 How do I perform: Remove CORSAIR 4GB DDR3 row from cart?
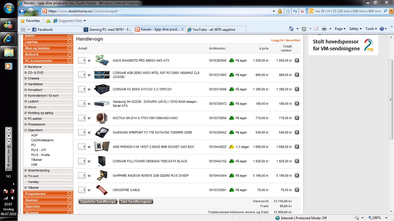297,75
